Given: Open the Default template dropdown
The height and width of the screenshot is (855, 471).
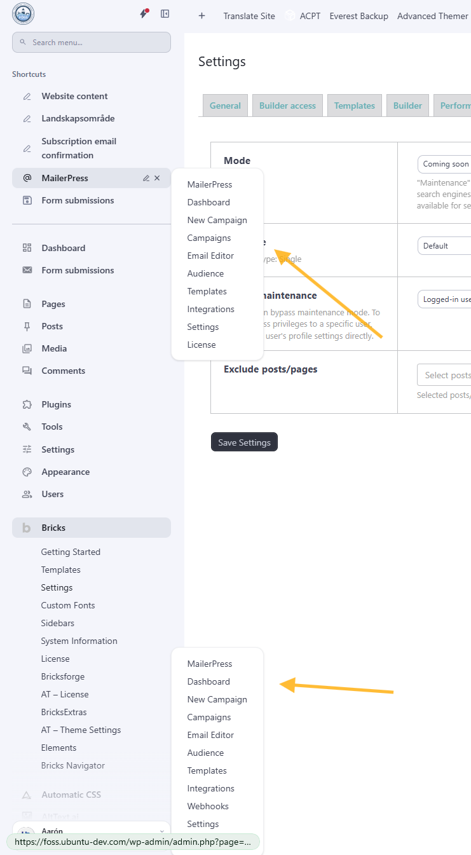Looking at the screenshot, I should [444, 245].
